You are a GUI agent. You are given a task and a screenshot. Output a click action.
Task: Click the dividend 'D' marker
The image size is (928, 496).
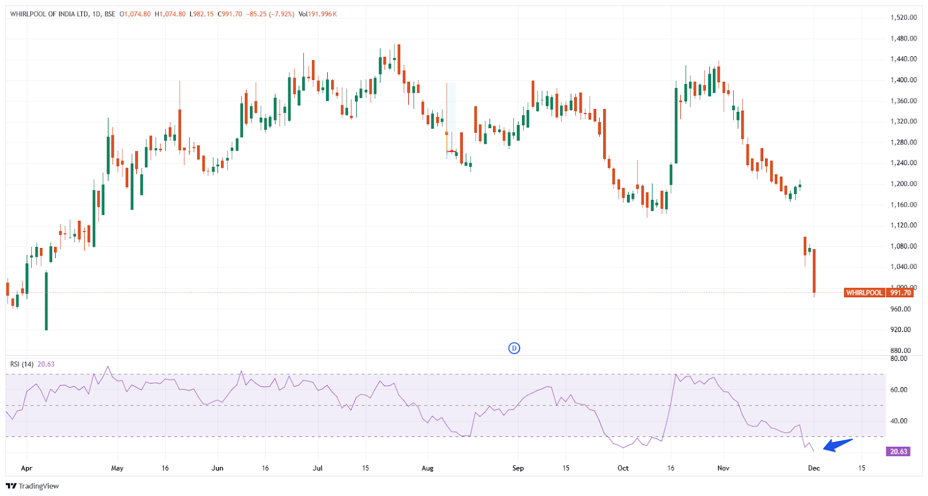pyautogui.click(x=514, y=348)
